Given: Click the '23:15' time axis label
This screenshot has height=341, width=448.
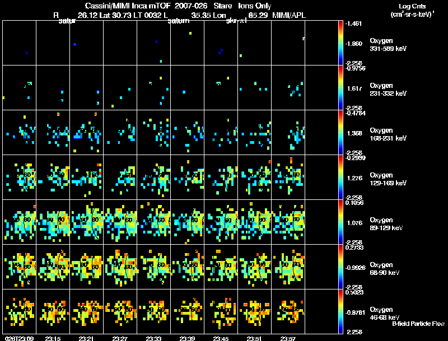Looking at the screenshot, I should [53, 339].
